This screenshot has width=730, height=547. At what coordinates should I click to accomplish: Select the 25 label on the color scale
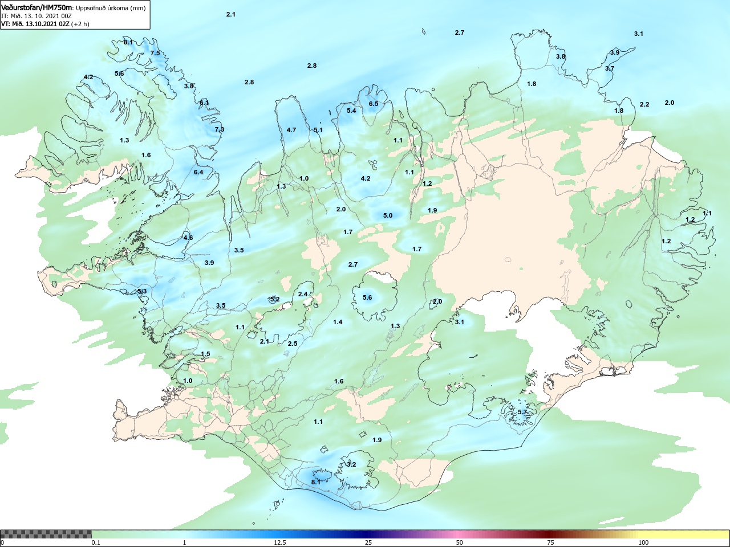click(369, 542)
